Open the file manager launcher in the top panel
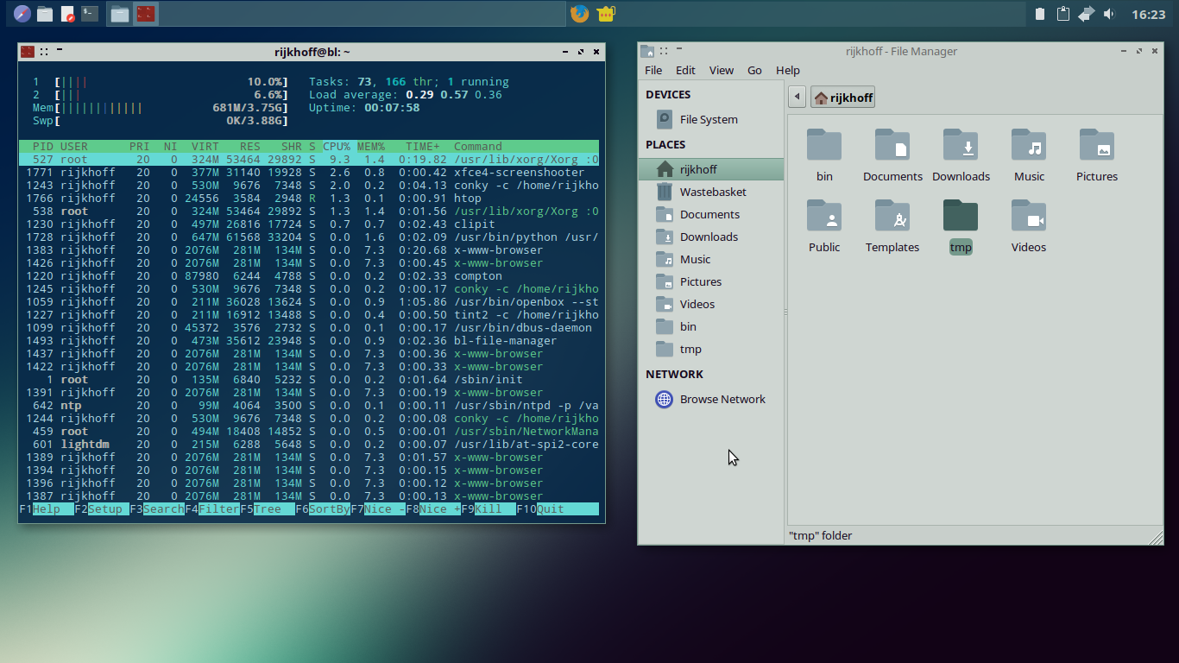 click(45, 14)
